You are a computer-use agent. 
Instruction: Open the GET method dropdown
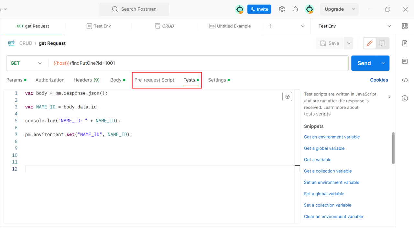pos(27,63)
